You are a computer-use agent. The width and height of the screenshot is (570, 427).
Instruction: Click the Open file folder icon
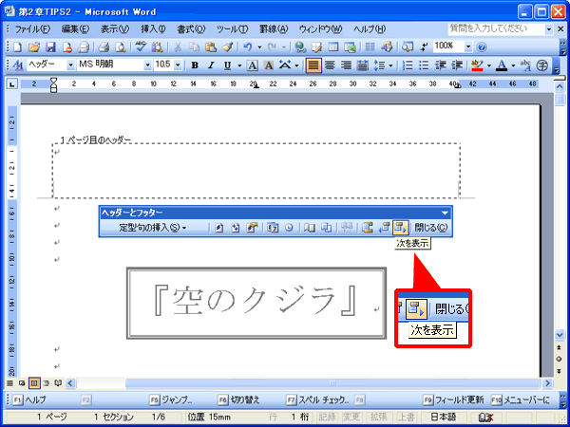pos(34,46)
